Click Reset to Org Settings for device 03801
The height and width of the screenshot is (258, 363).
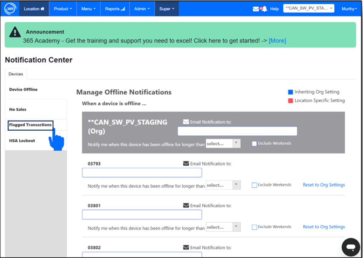pos(323,227)
